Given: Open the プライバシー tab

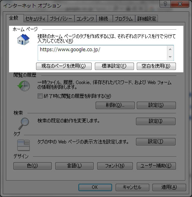Looking at the screenshot, I should pos(61,19).
